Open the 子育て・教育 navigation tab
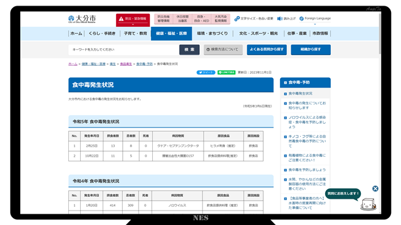This screenshot has width=401, height=225. click(135, 33)
